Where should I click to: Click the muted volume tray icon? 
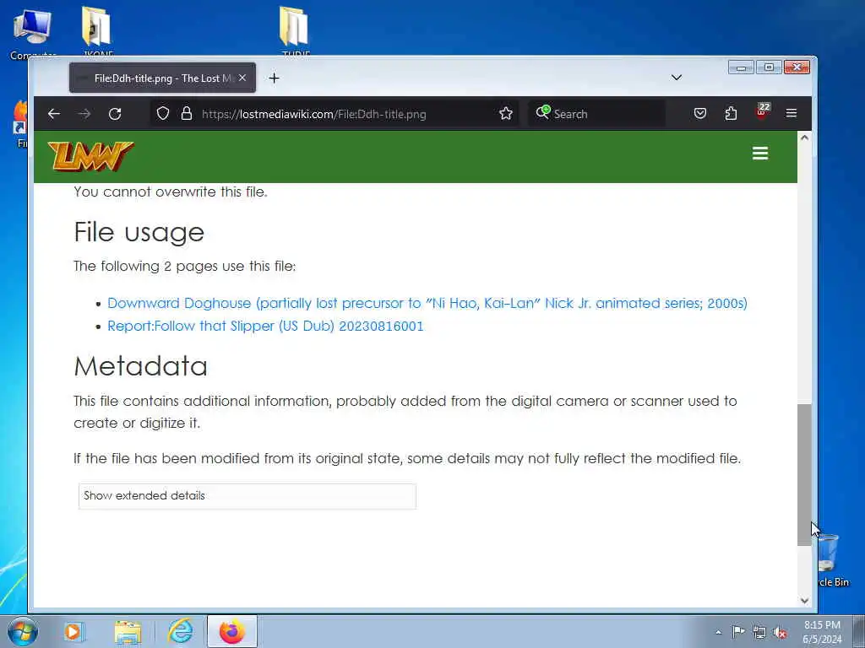[x=780, y=632]
